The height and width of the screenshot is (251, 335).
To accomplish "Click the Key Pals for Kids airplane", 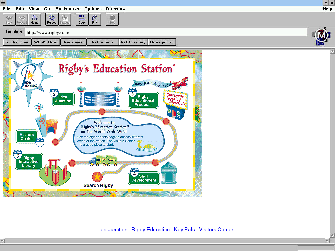I will (179, 83).
